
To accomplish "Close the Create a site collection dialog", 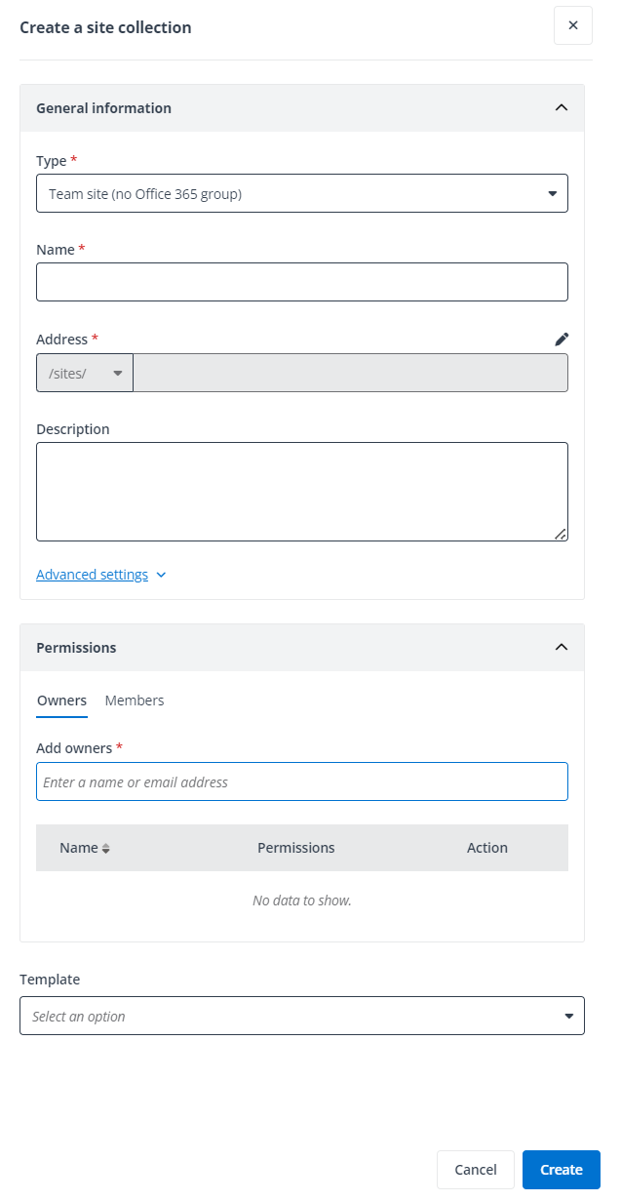I will tap(573, 25).
